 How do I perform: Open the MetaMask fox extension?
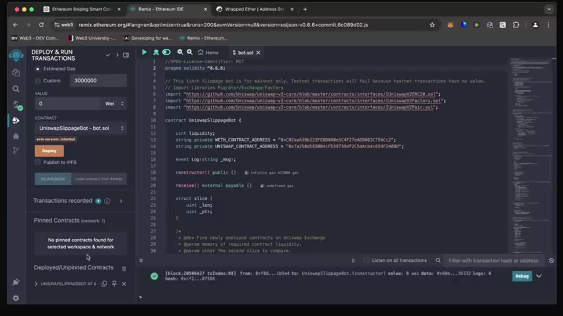(450, 25)
